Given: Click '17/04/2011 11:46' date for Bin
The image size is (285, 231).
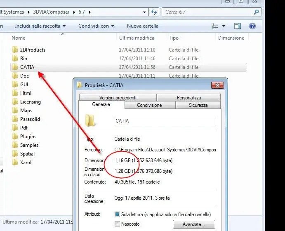Looking at the screenshot, I should tap(137, 59).
